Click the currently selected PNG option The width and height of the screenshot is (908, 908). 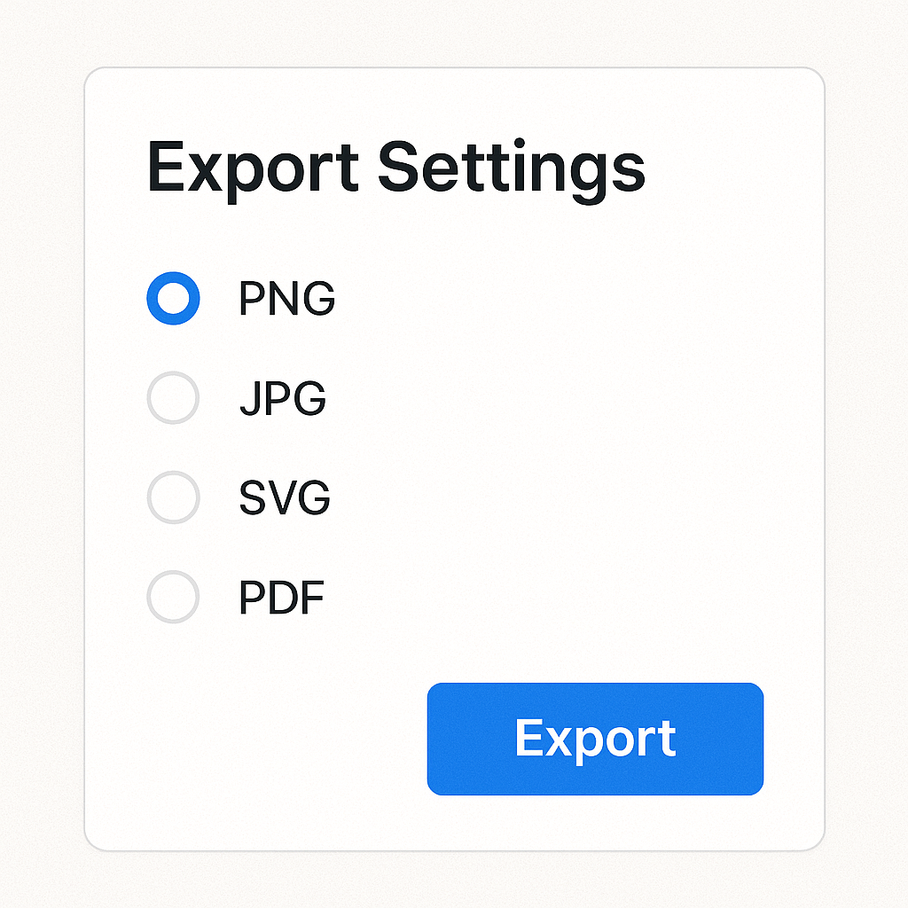[x=173, y=298]
